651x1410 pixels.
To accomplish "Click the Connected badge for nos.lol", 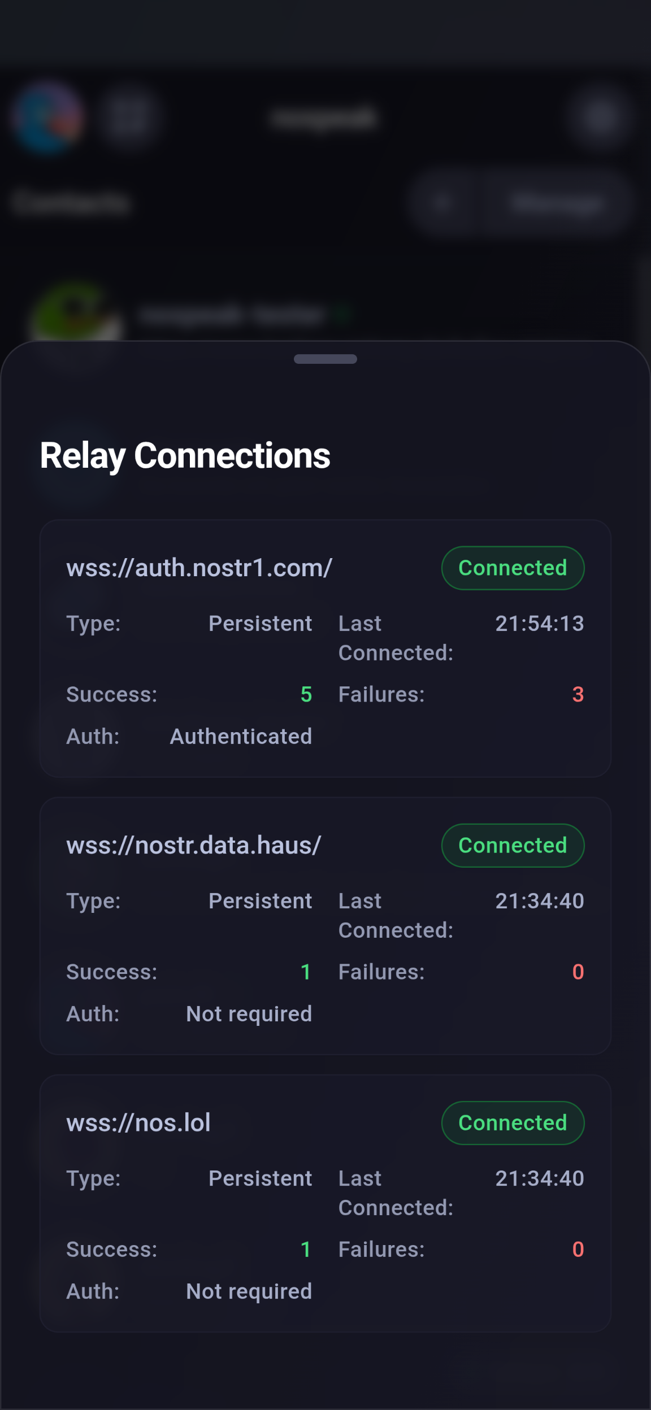I will coord(513,1123).
